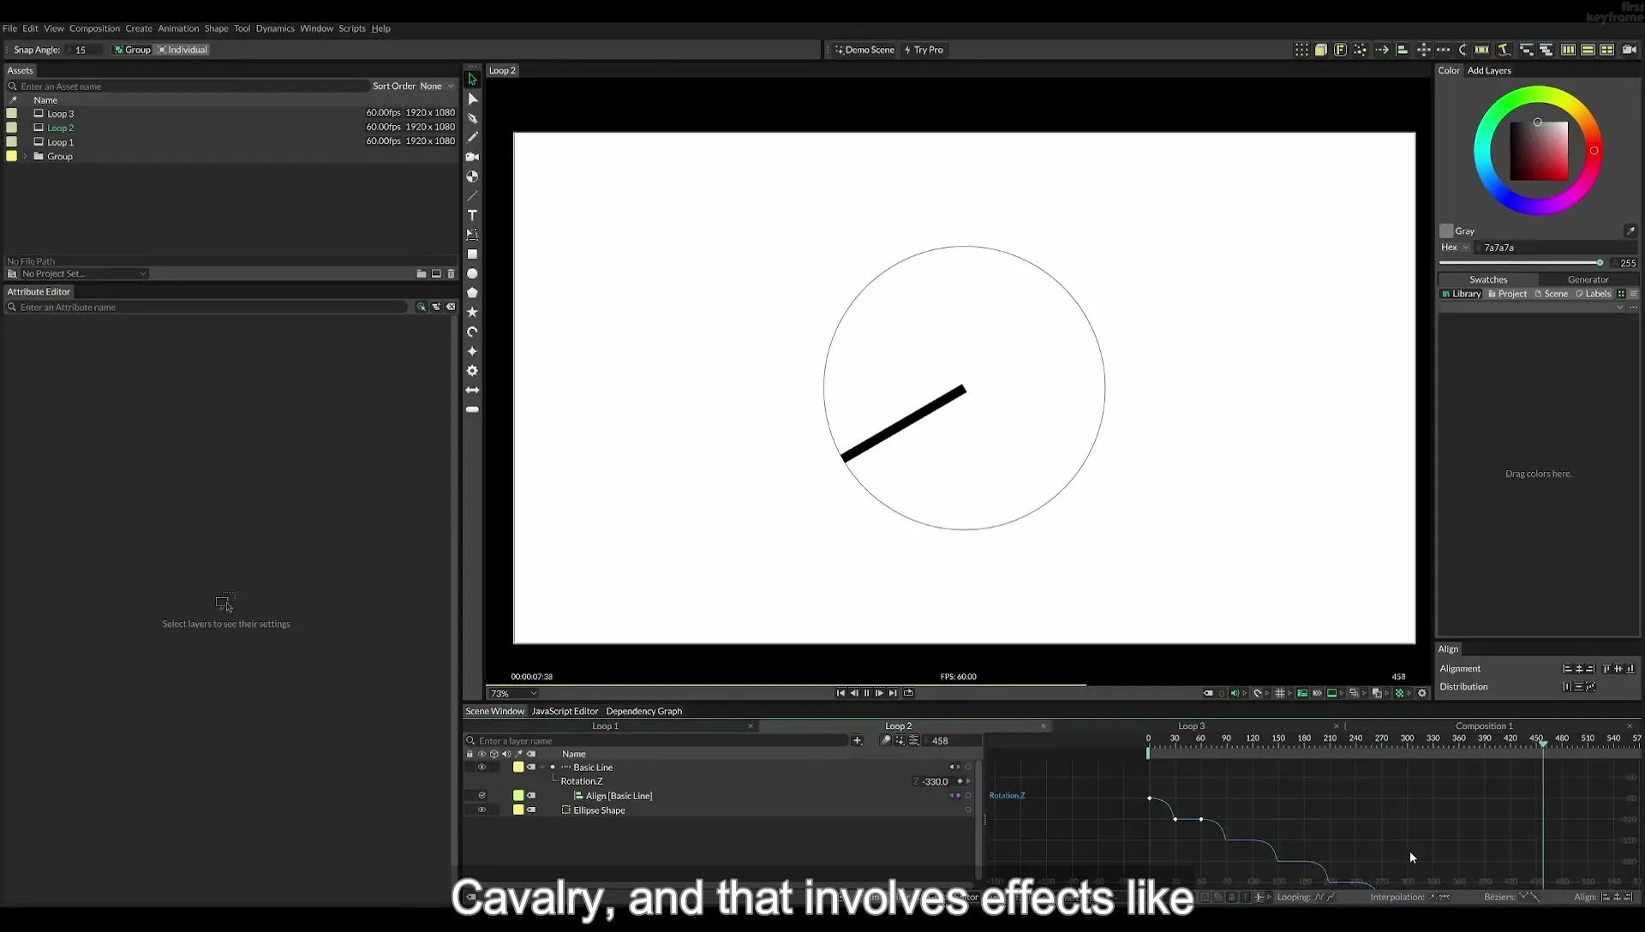Click the eyedropper icon beside Gray
This screenshot has width=1645, height=932.
pyautogui.click(x=1630, y=231)
